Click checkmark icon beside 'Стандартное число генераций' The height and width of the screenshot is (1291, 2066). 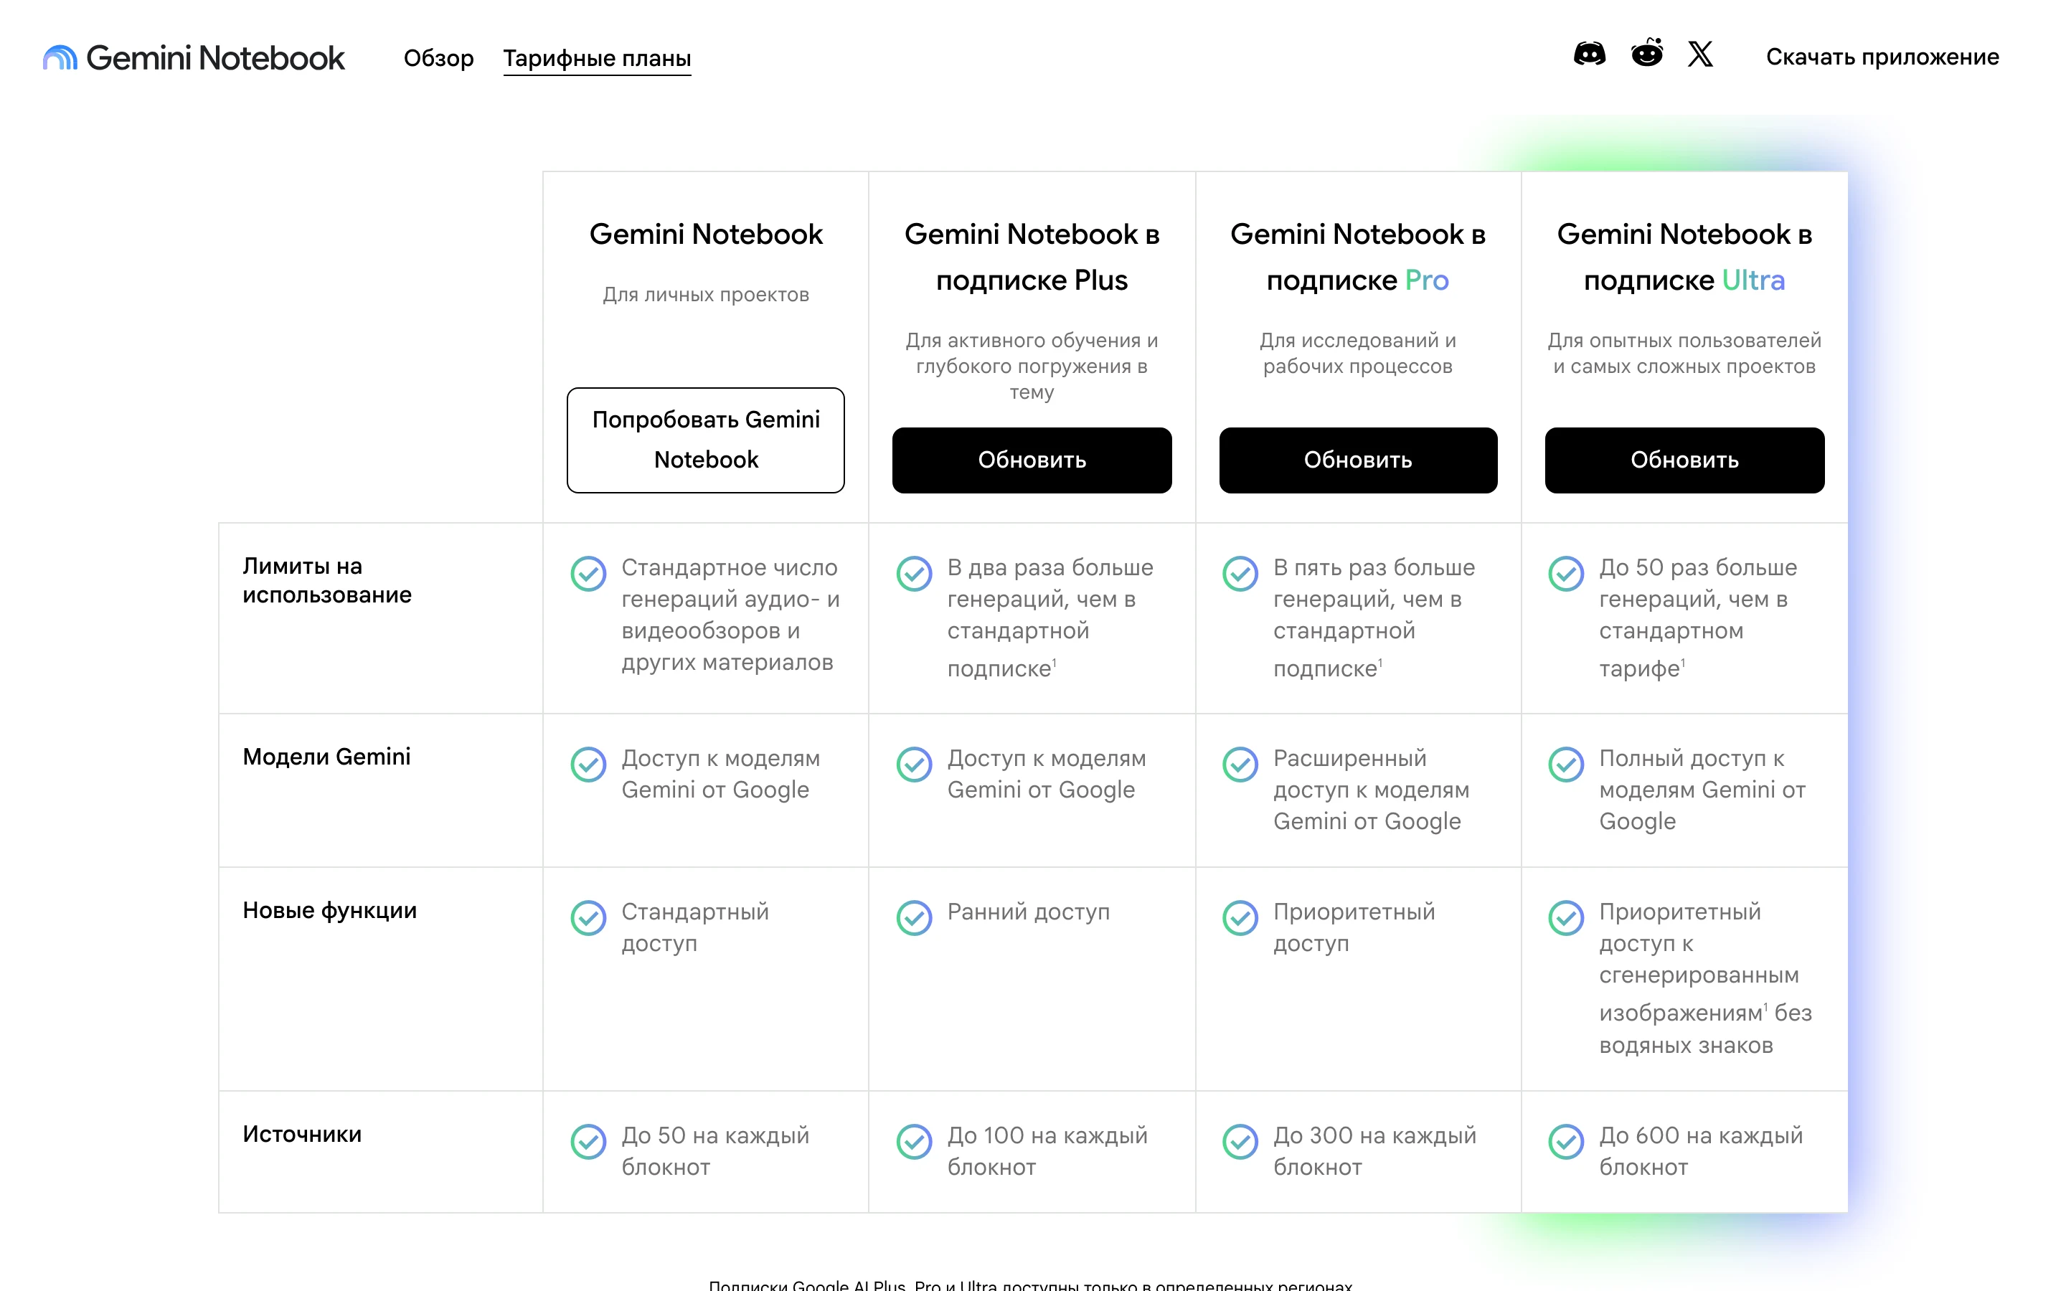click(x=588, y=574)
